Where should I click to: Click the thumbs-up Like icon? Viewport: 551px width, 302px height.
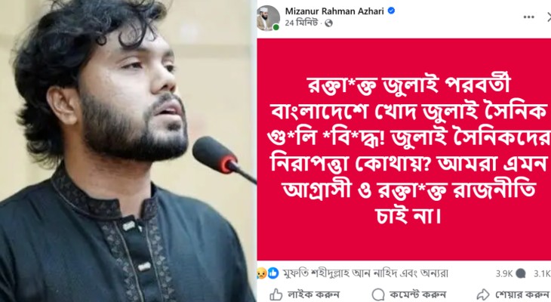tap(276, 294)
